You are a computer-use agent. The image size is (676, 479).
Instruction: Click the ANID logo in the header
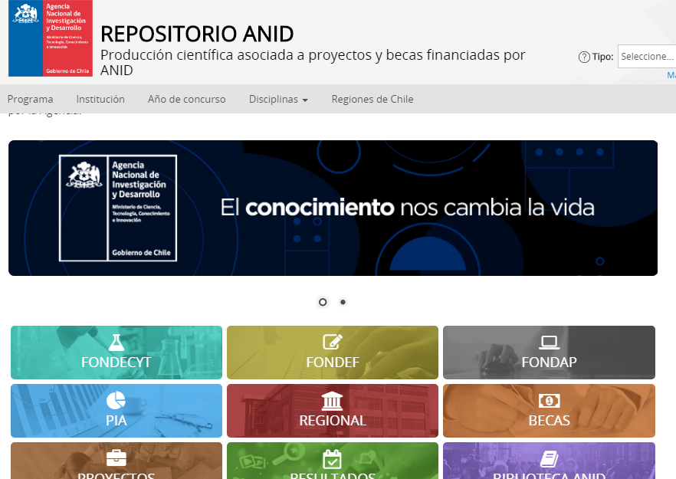point(50,38)
